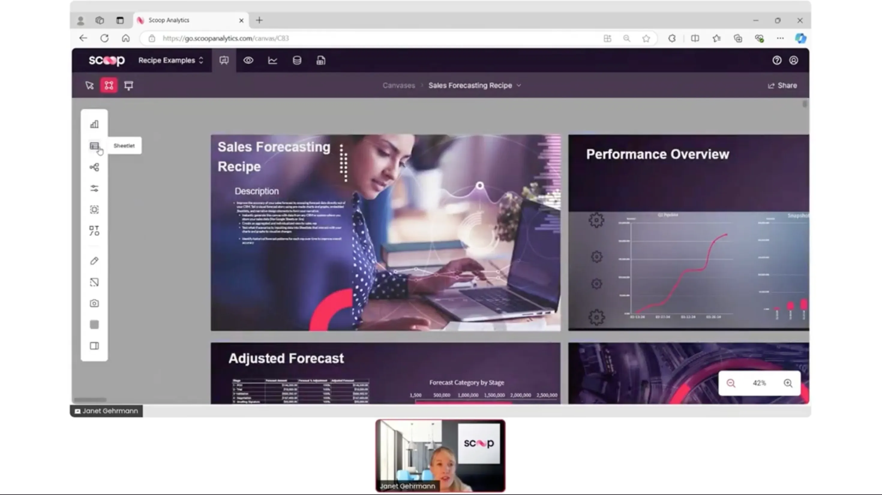The image size is (882, 495).
Task: Select the Chart insertion tool
Action: 94,124
